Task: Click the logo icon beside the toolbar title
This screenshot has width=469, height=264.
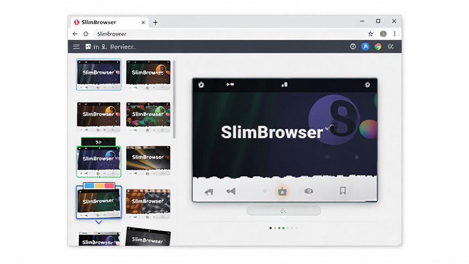Action: [x=88, y=46]
